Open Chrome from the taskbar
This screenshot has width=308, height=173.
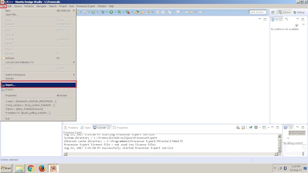(31, 168)
